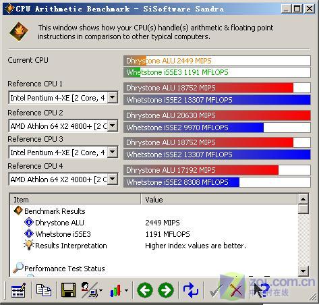The width and height of the screenshot is (319, 305).
Task: Expand the Reference CPU 3 dropdown arrow
Action: click(x=113, y=152)
